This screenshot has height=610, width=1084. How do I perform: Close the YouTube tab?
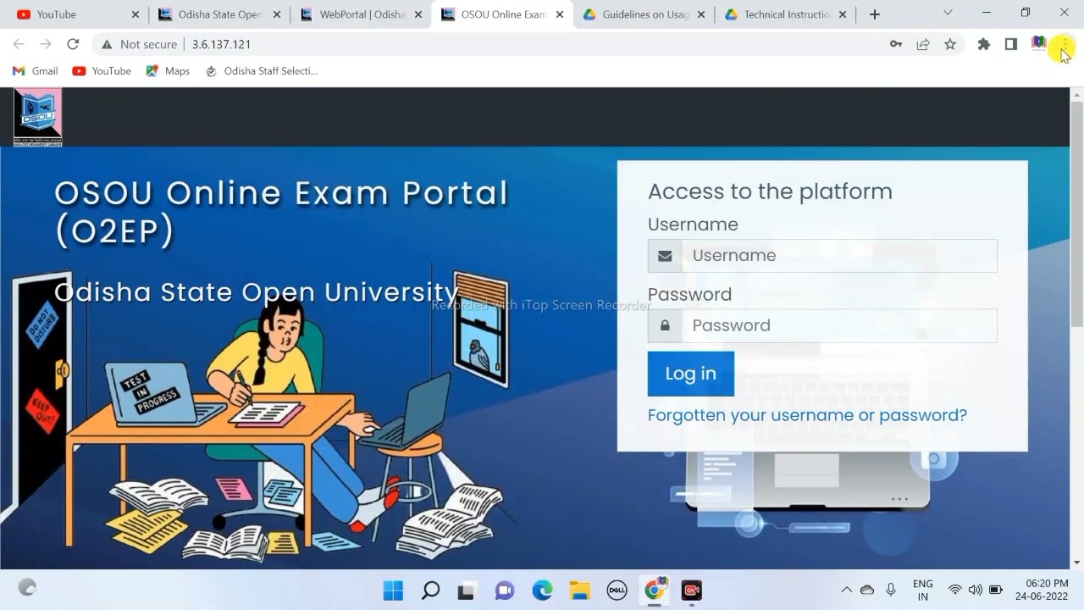135,14
